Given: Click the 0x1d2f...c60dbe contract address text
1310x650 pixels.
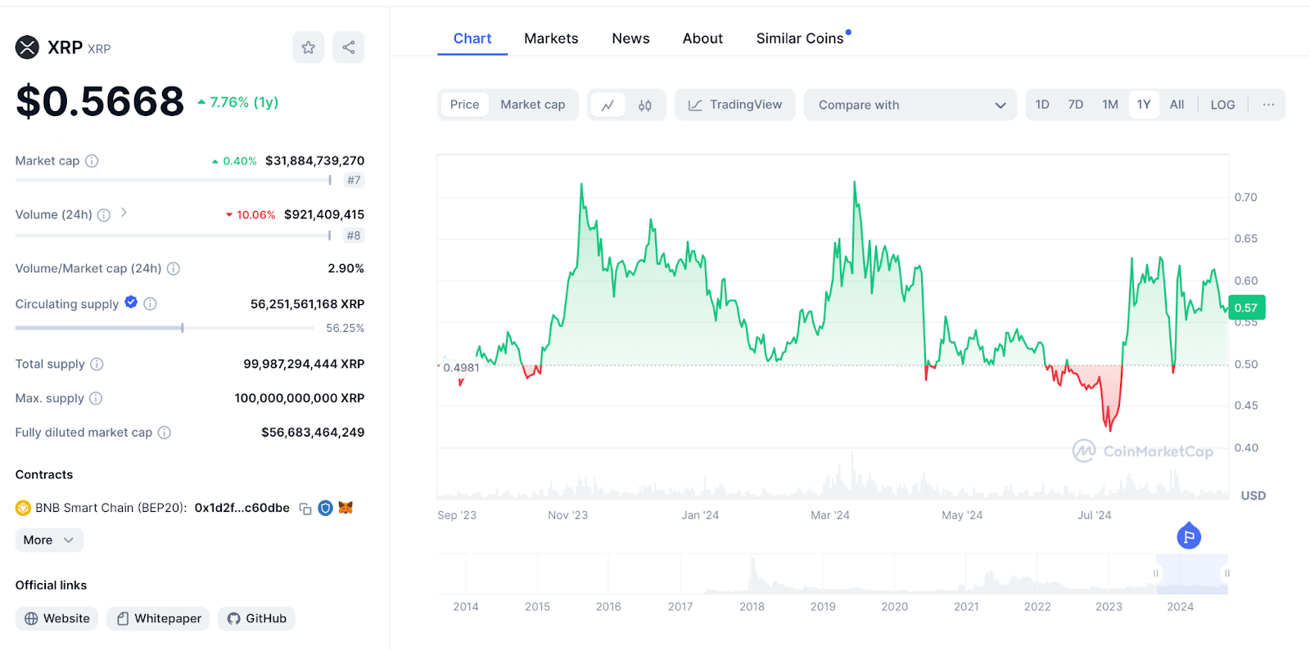Looking at the screenshot, I should coord(242,508).
